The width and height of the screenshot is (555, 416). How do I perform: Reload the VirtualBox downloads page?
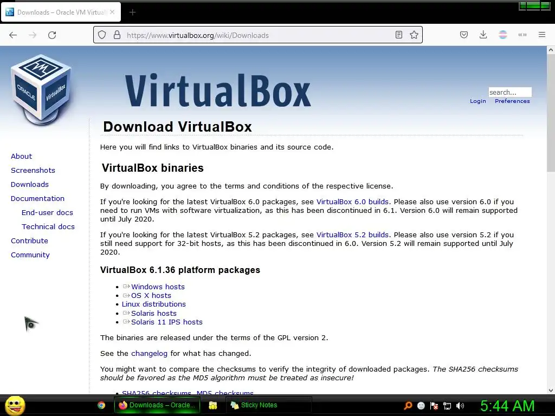coord(52,35)
